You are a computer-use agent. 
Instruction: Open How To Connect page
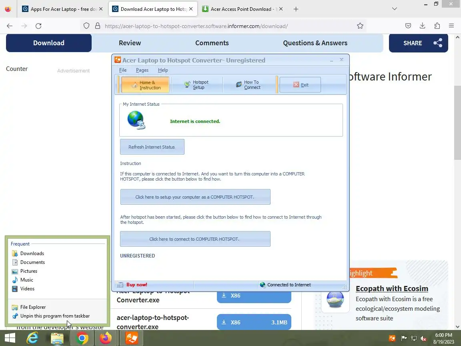(249, 85)
